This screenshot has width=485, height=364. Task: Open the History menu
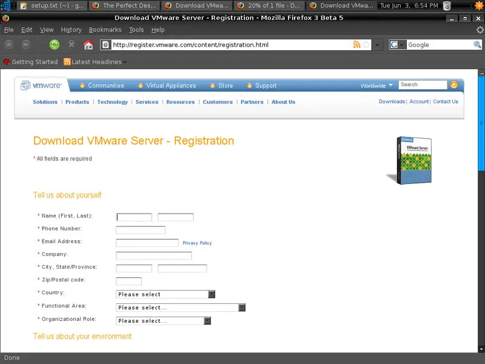pyautogui.click(x=71, y=30)
